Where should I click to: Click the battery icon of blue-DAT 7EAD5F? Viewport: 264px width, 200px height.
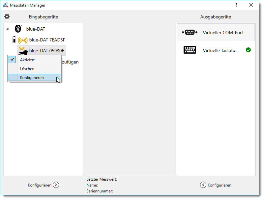[x=14, y=40]
